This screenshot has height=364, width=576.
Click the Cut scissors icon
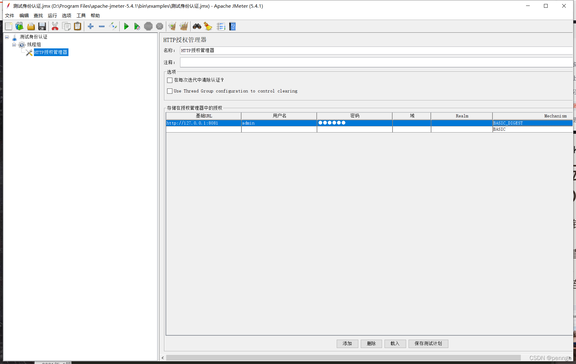(55, 27)
